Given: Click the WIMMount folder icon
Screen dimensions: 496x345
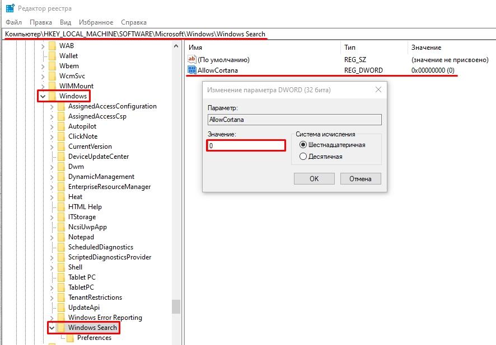Looking at the screenshot, I should [53, 86].
